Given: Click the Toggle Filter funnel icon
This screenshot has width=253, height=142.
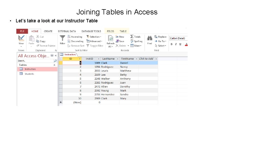Looking at the screenshot, I should pos(88,46).
